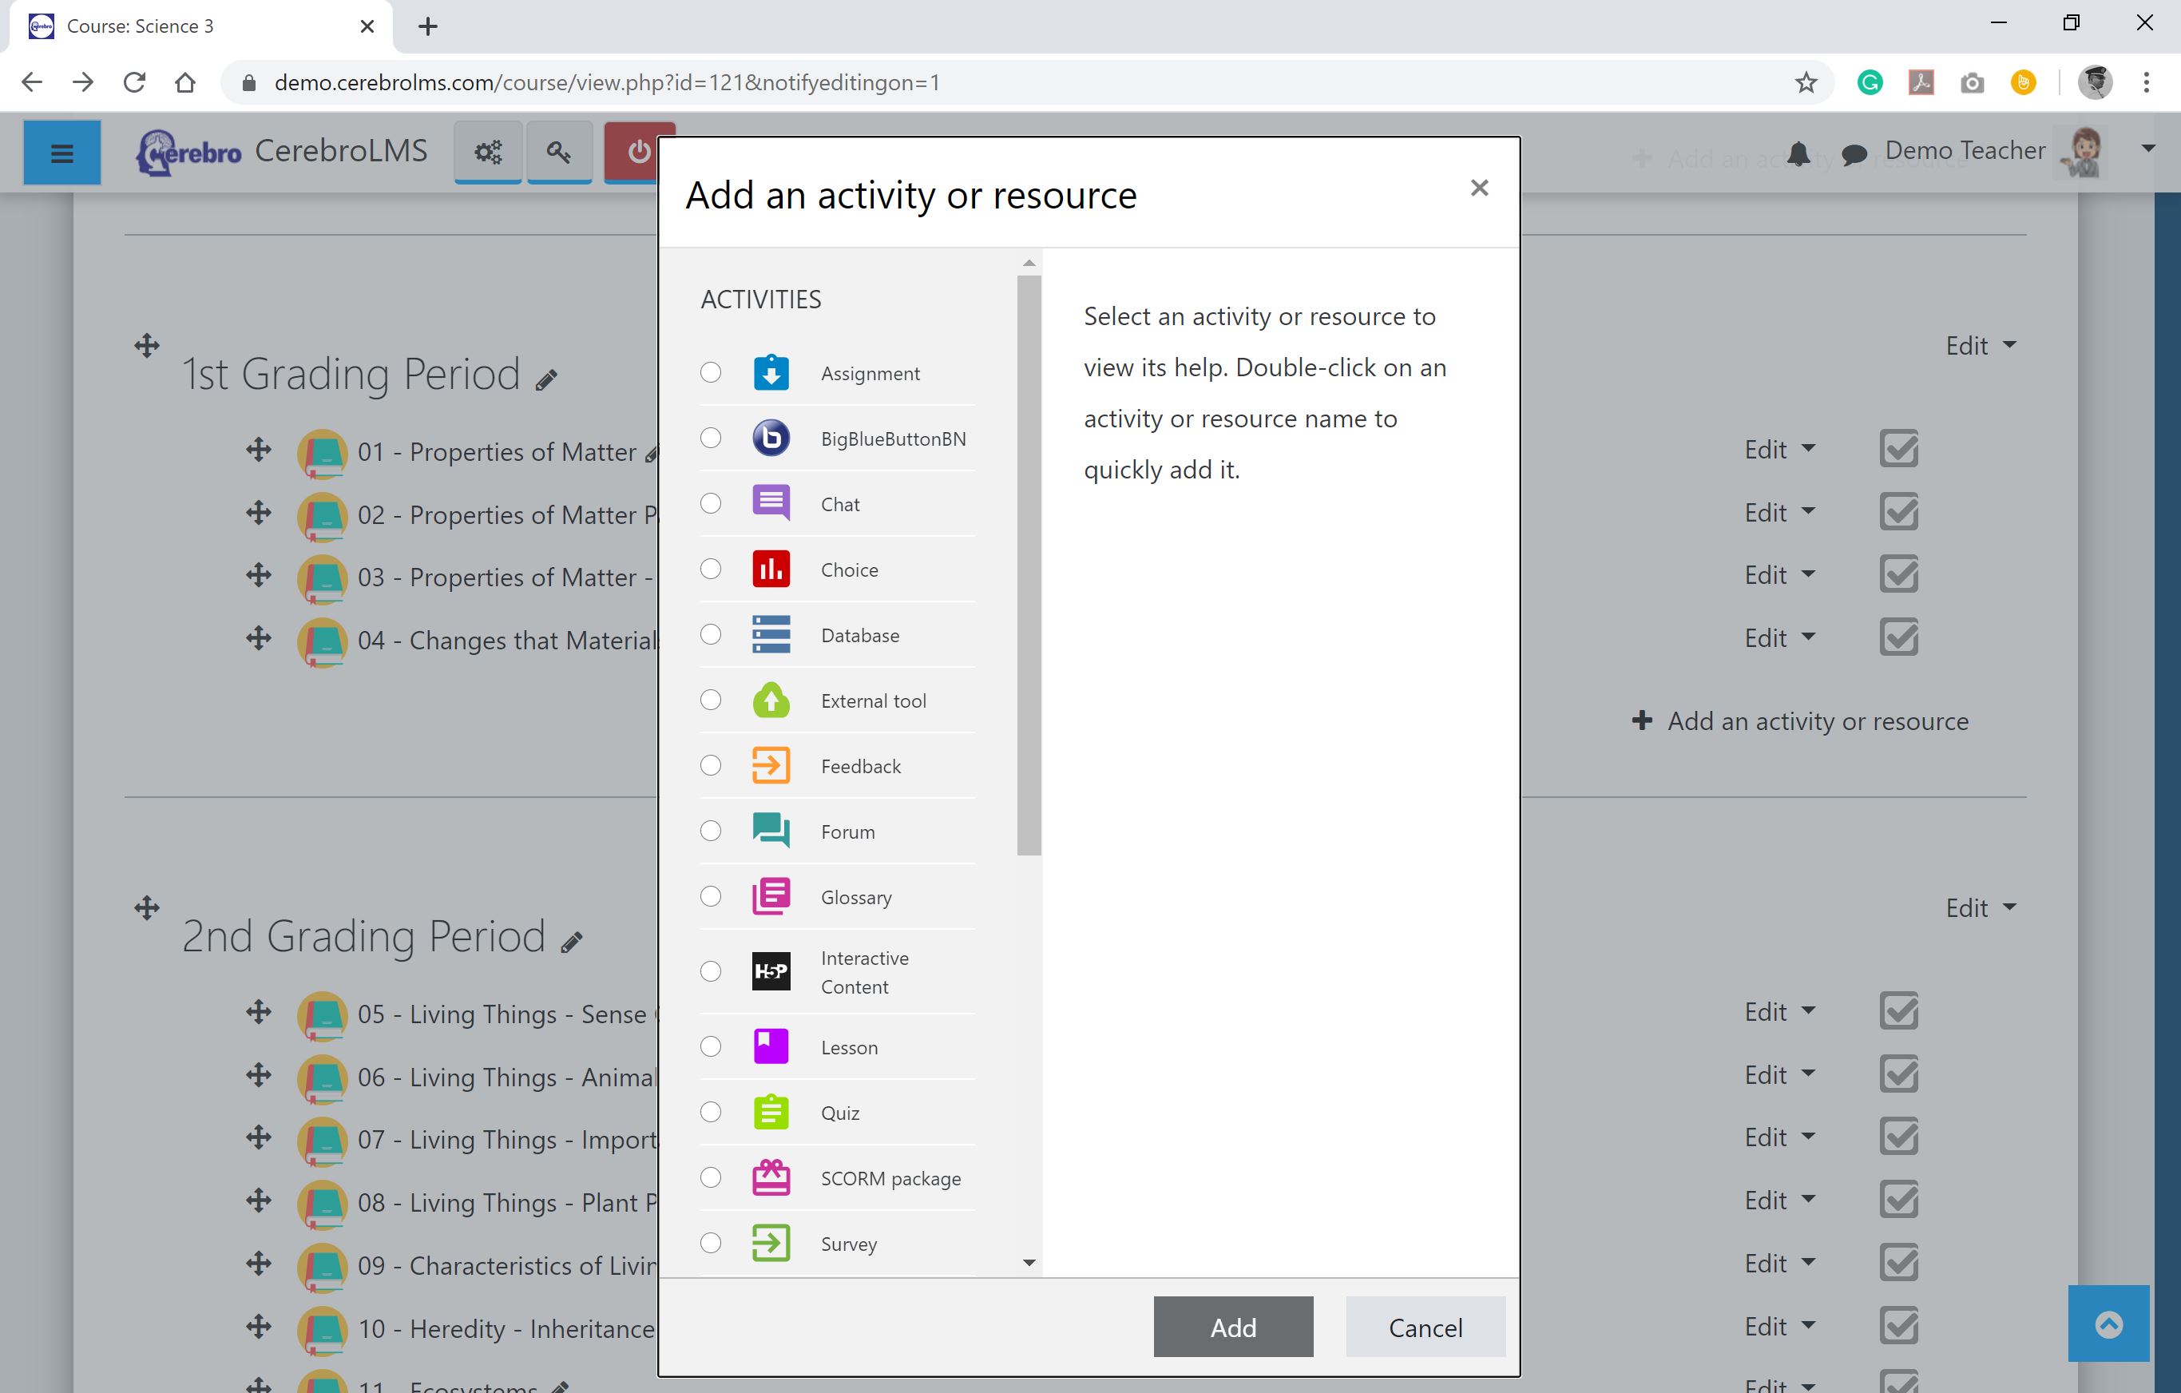Select the Lesson radio button

pos(711,1047)
